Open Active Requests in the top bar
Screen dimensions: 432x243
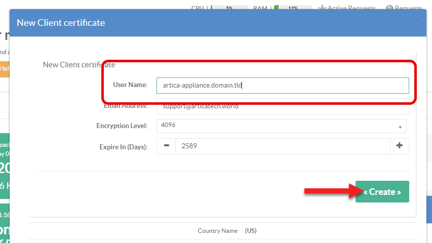[350, 8]
